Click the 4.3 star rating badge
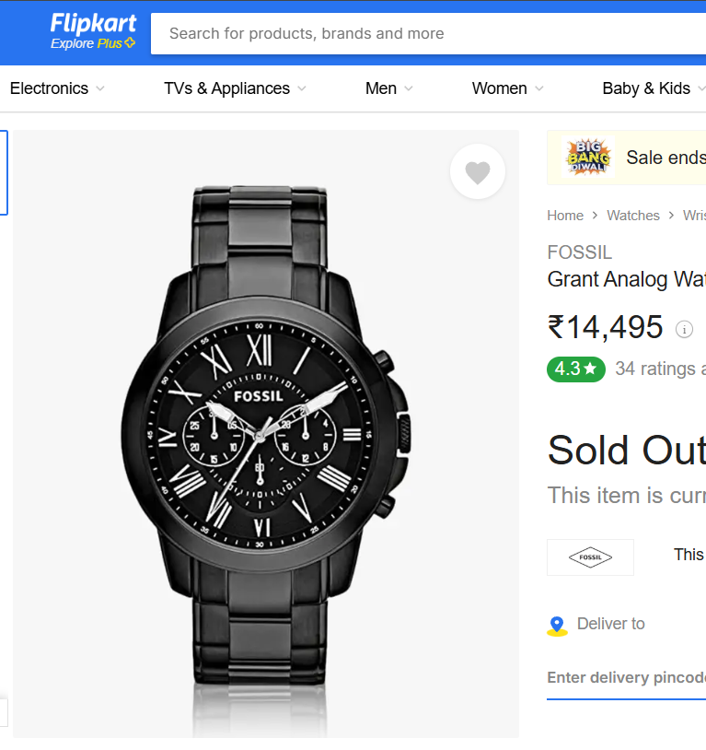 pyautogui.click(x=575, y=369)
